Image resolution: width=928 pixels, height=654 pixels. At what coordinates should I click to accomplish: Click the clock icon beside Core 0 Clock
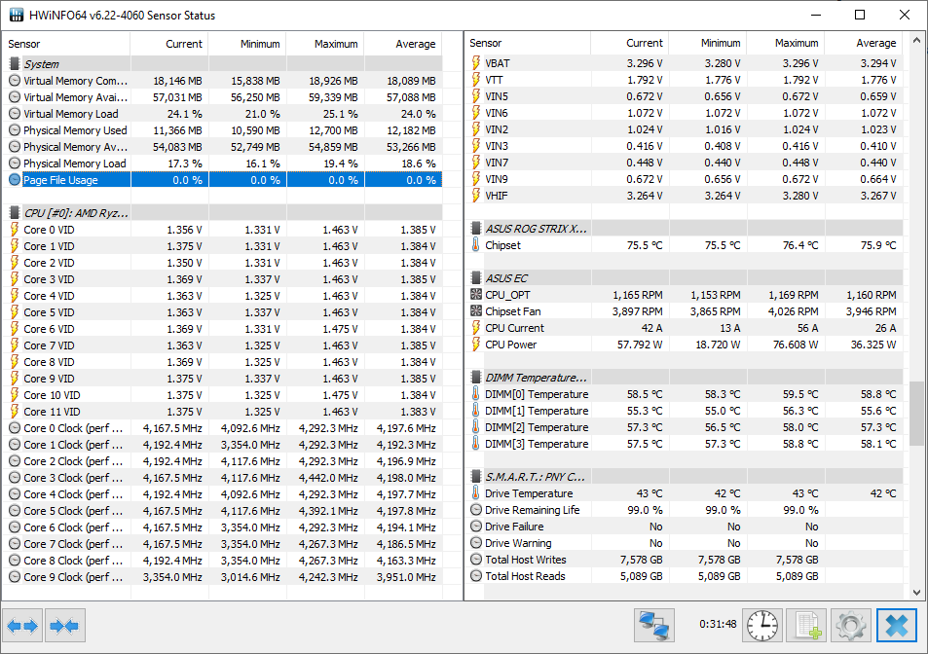(x=15, y=428)
